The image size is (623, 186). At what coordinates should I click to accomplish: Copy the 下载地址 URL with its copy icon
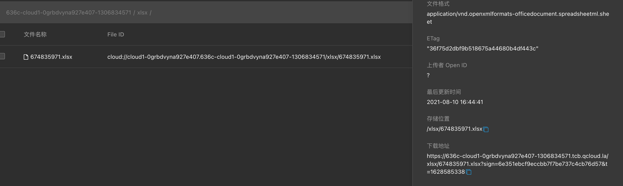click(x=469, y=172)
